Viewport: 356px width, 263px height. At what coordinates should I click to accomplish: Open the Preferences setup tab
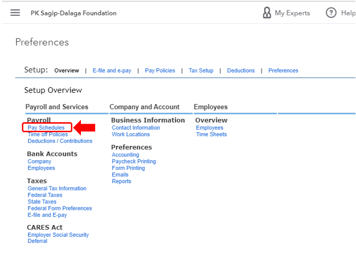point(283,70)
